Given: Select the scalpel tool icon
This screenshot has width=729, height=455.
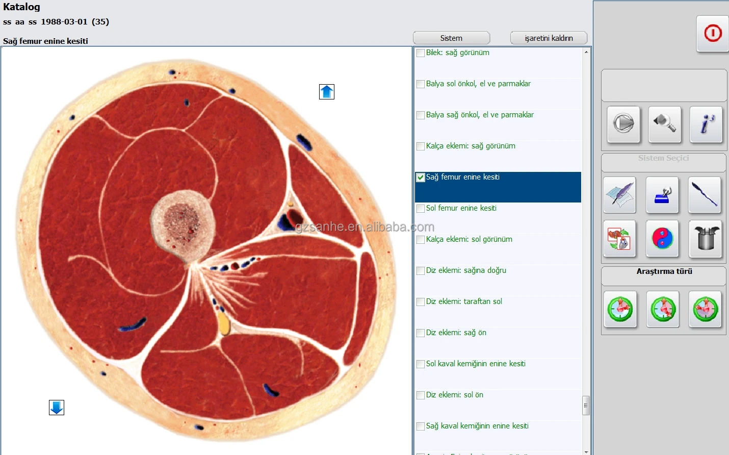Looking at the screenshot, I should 705,195.
